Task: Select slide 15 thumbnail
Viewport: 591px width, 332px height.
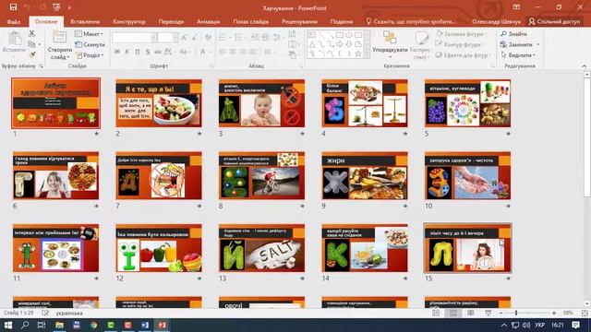Action: click(468, 248)
